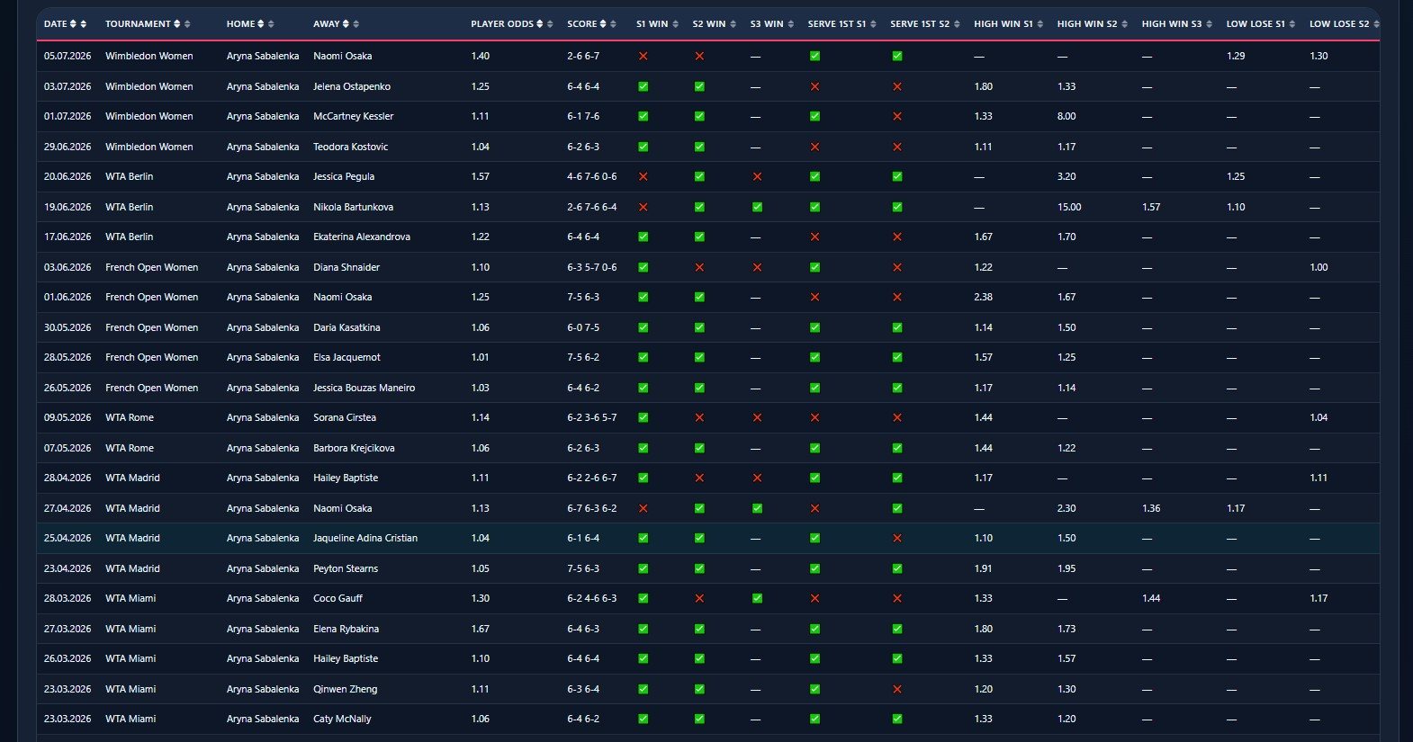Click SERVE 1ST S2 cross in McCartney Kessler row
Screen dimensions: 1413x742
[x=897, y=116]
